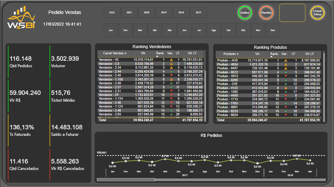Click the Produto - 9512 green up arrow
Image resolution: width=334 pixels, height=187 pixels.
[286, 72]
